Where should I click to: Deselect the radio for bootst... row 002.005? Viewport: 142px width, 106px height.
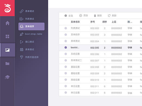tap(66, 48)
